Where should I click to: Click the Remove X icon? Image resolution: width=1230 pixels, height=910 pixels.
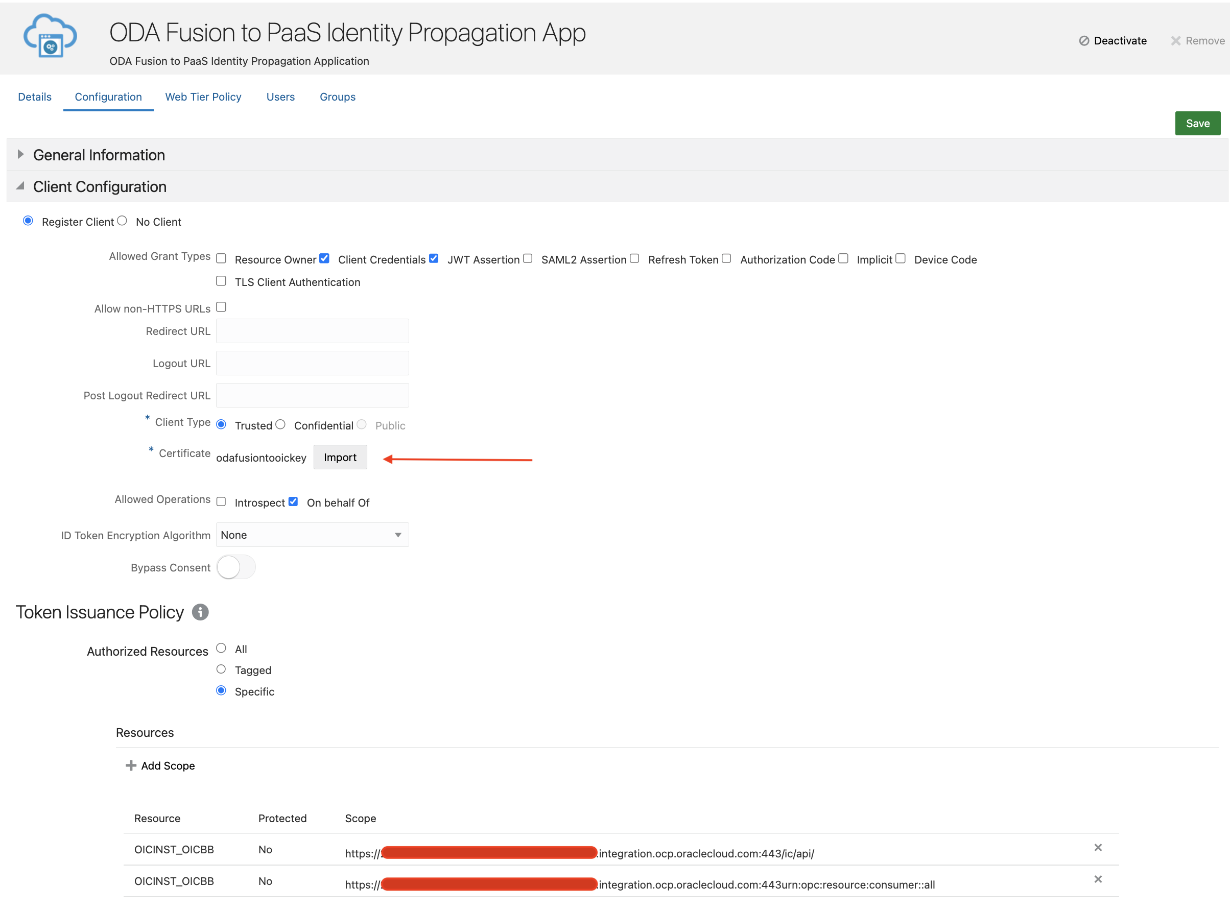pyautogui.click(x=1175, y=41)
